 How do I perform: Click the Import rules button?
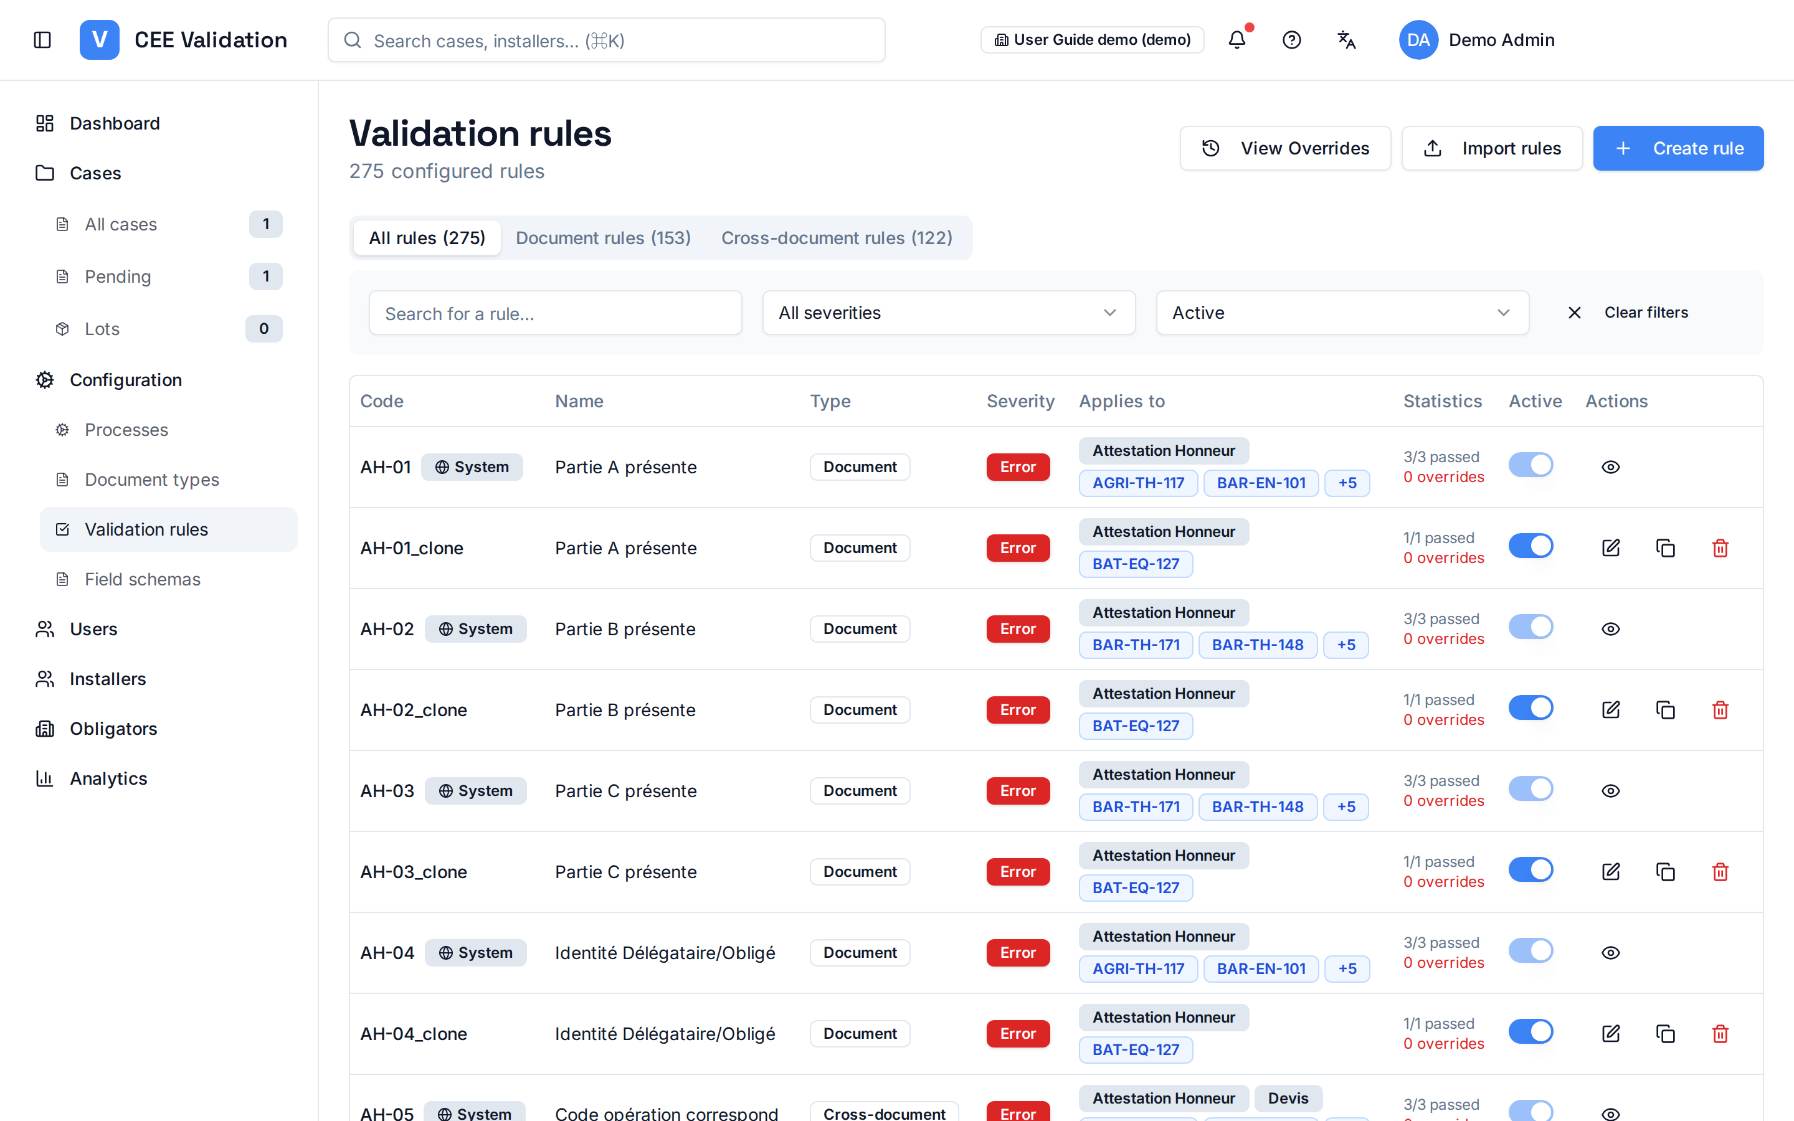tap(1491, 148)
